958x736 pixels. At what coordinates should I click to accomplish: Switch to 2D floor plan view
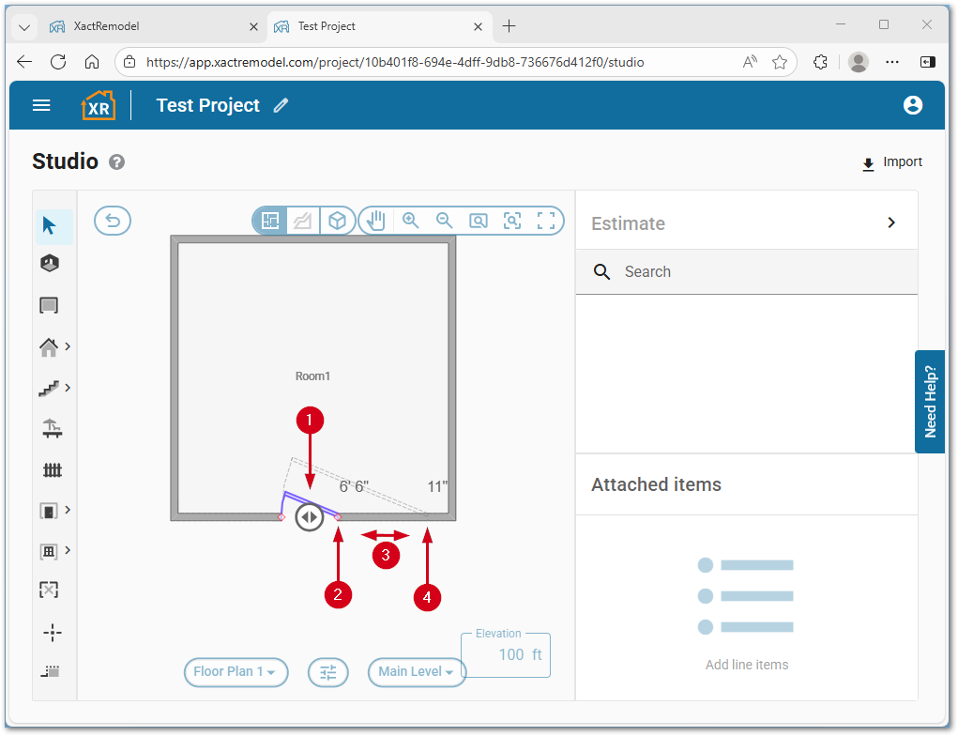click(x=271, y=221)
